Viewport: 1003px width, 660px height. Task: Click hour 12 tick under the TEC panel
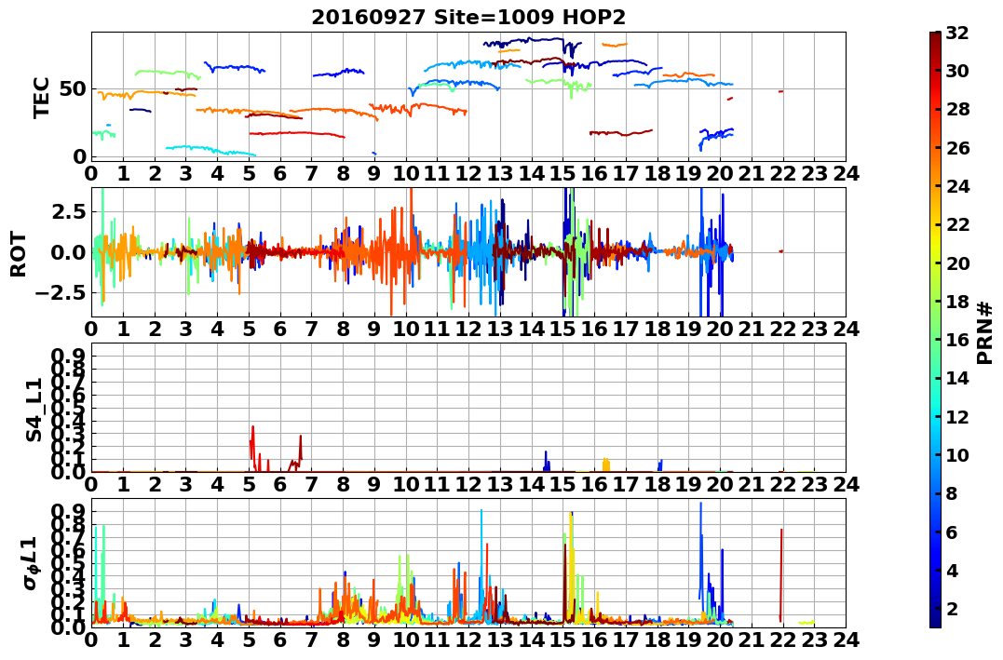(x=468, y=173)
